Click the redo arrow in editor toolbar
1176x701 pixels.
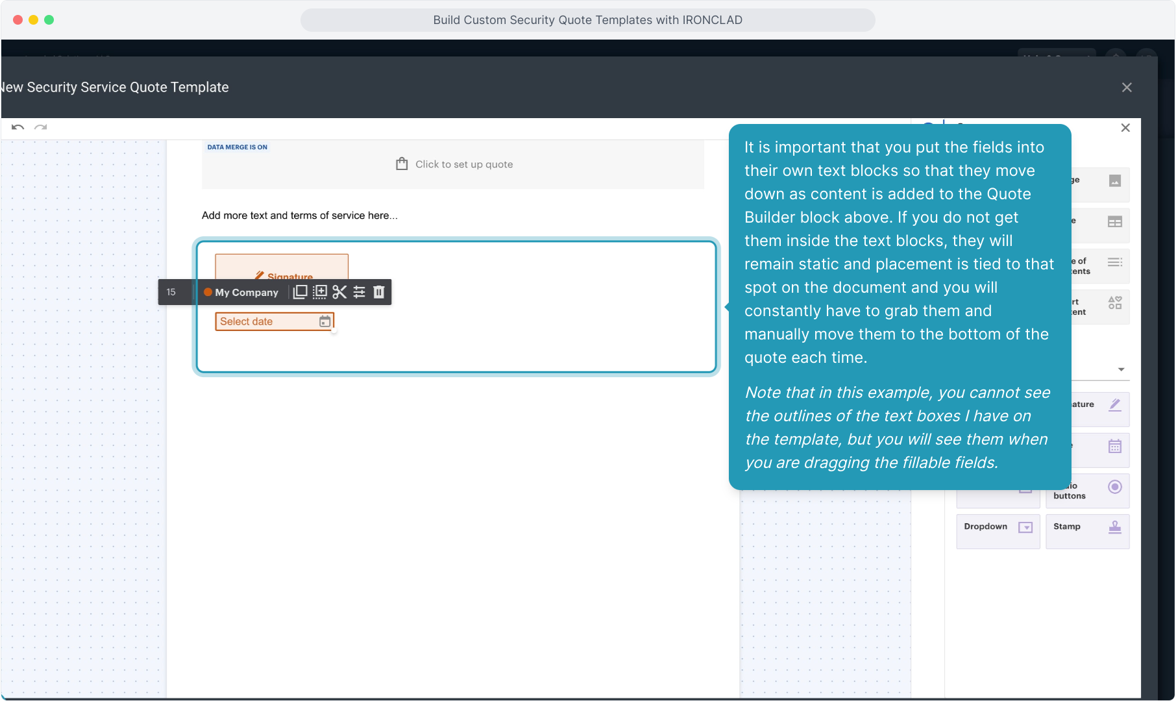tap(41, 127)
